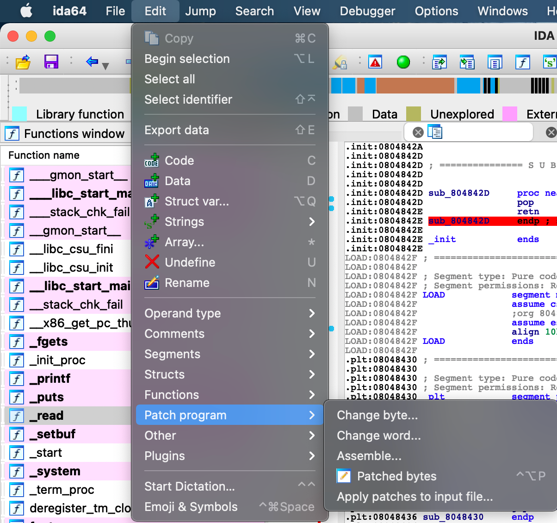Choose Data from the Edit menu
Image resolution: width=557 pixels, height=523 pixels.
230,181
